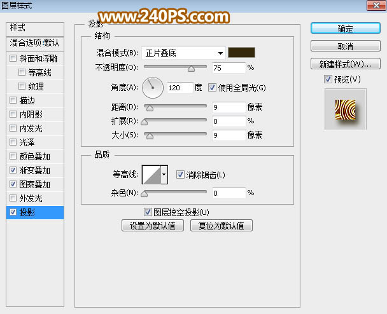Click the 扩展 slider handle
Image resolution: width=387 pixels, height=314 pixels.
(x=144, y=122)
